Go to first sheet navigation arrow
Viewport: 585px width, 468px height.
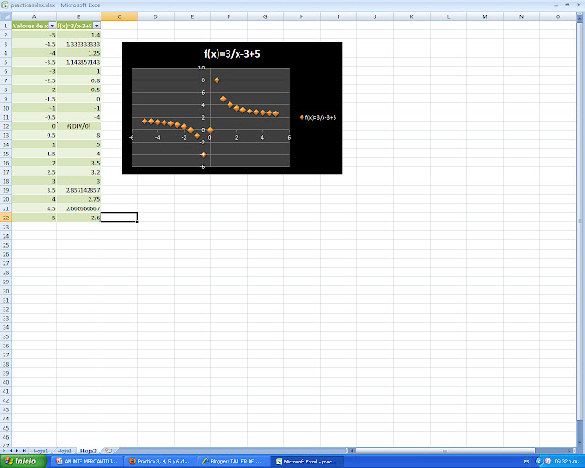[5, 451]
